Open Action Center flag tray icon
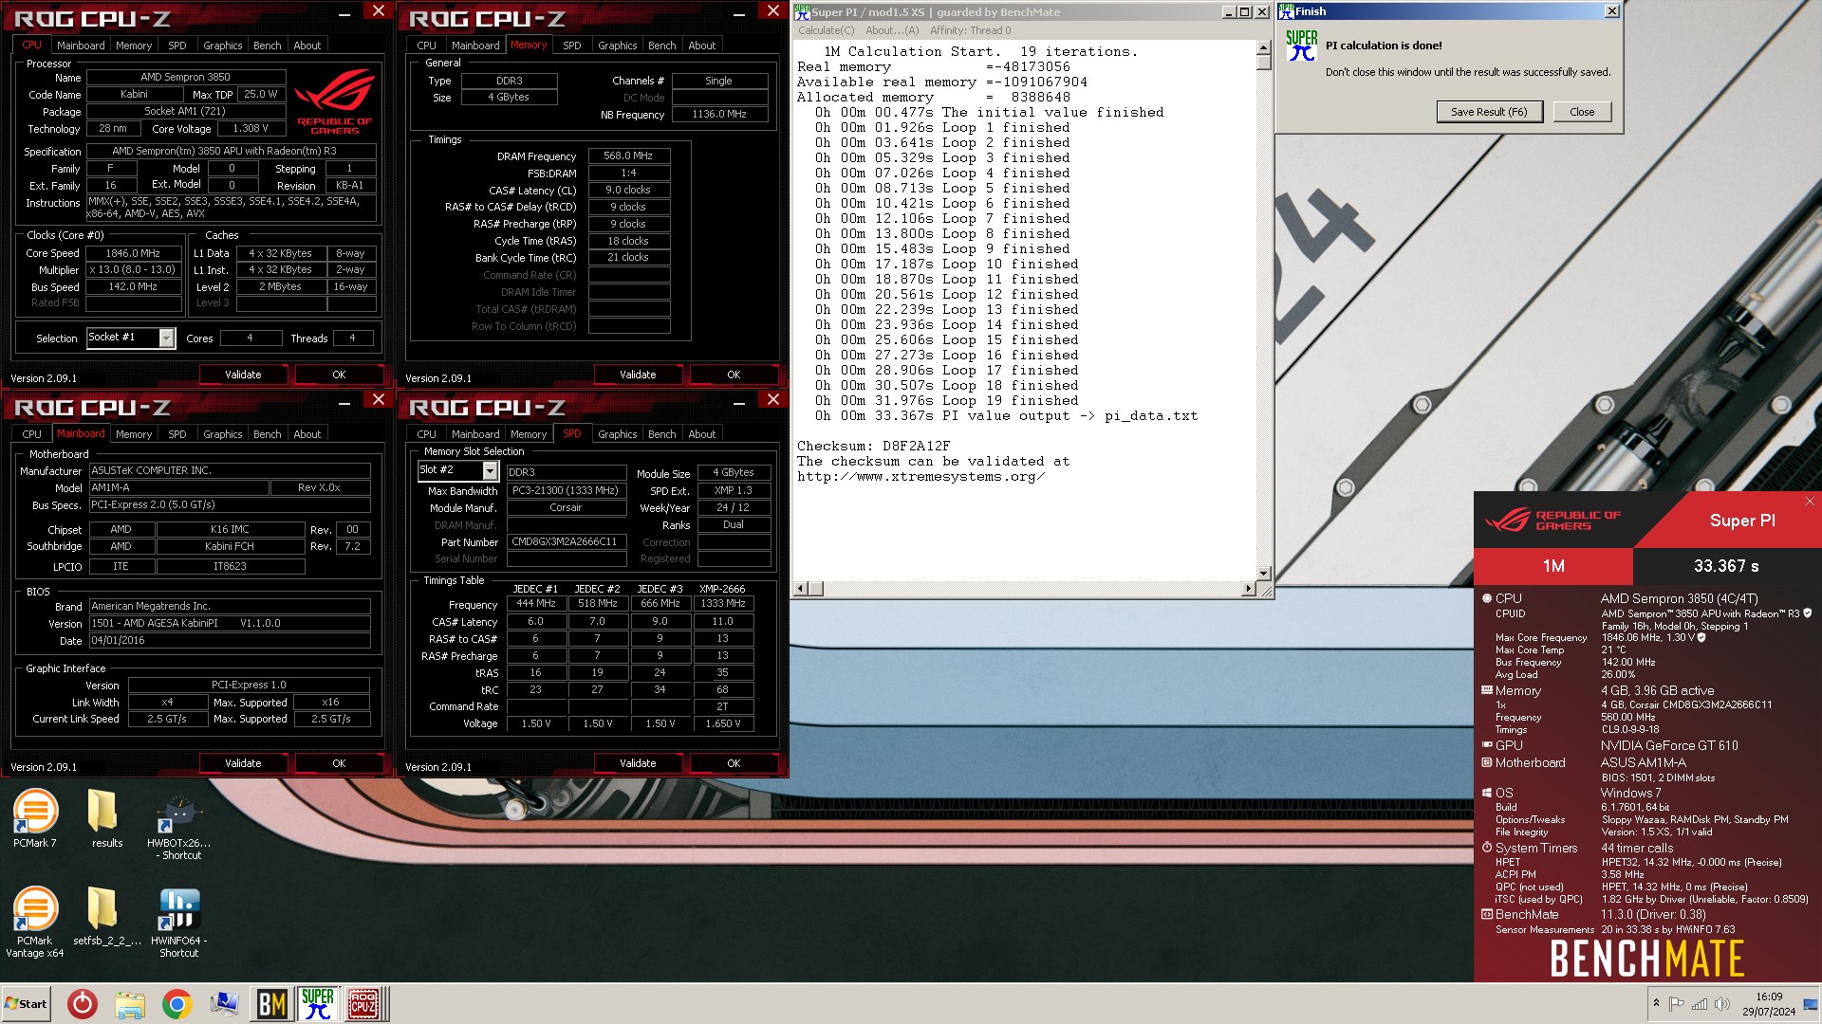The height and width of the screenshot is (1024, 1822). 1677,1004
